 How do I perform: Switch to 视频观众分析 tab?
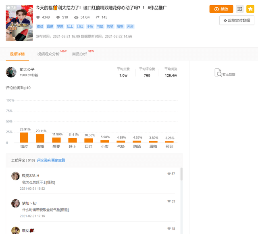pyautogui.click(x=48, y=54)
